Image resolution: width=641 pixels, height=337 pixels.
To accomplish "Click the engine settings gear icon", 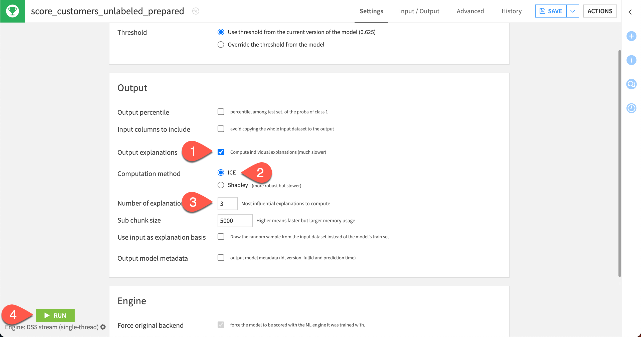I will pyautogui.click(x=103, y=327).
